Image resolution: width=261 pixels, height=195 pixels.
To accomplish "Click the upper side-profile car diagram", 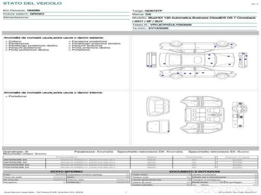I will click(x=198, y=47).
